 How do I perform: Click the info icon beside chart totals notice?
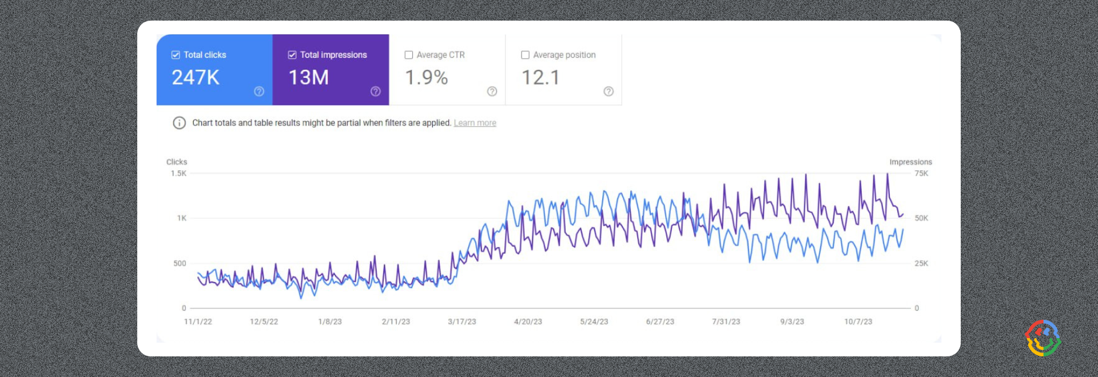pyautogui.click(x=180, y=123)
